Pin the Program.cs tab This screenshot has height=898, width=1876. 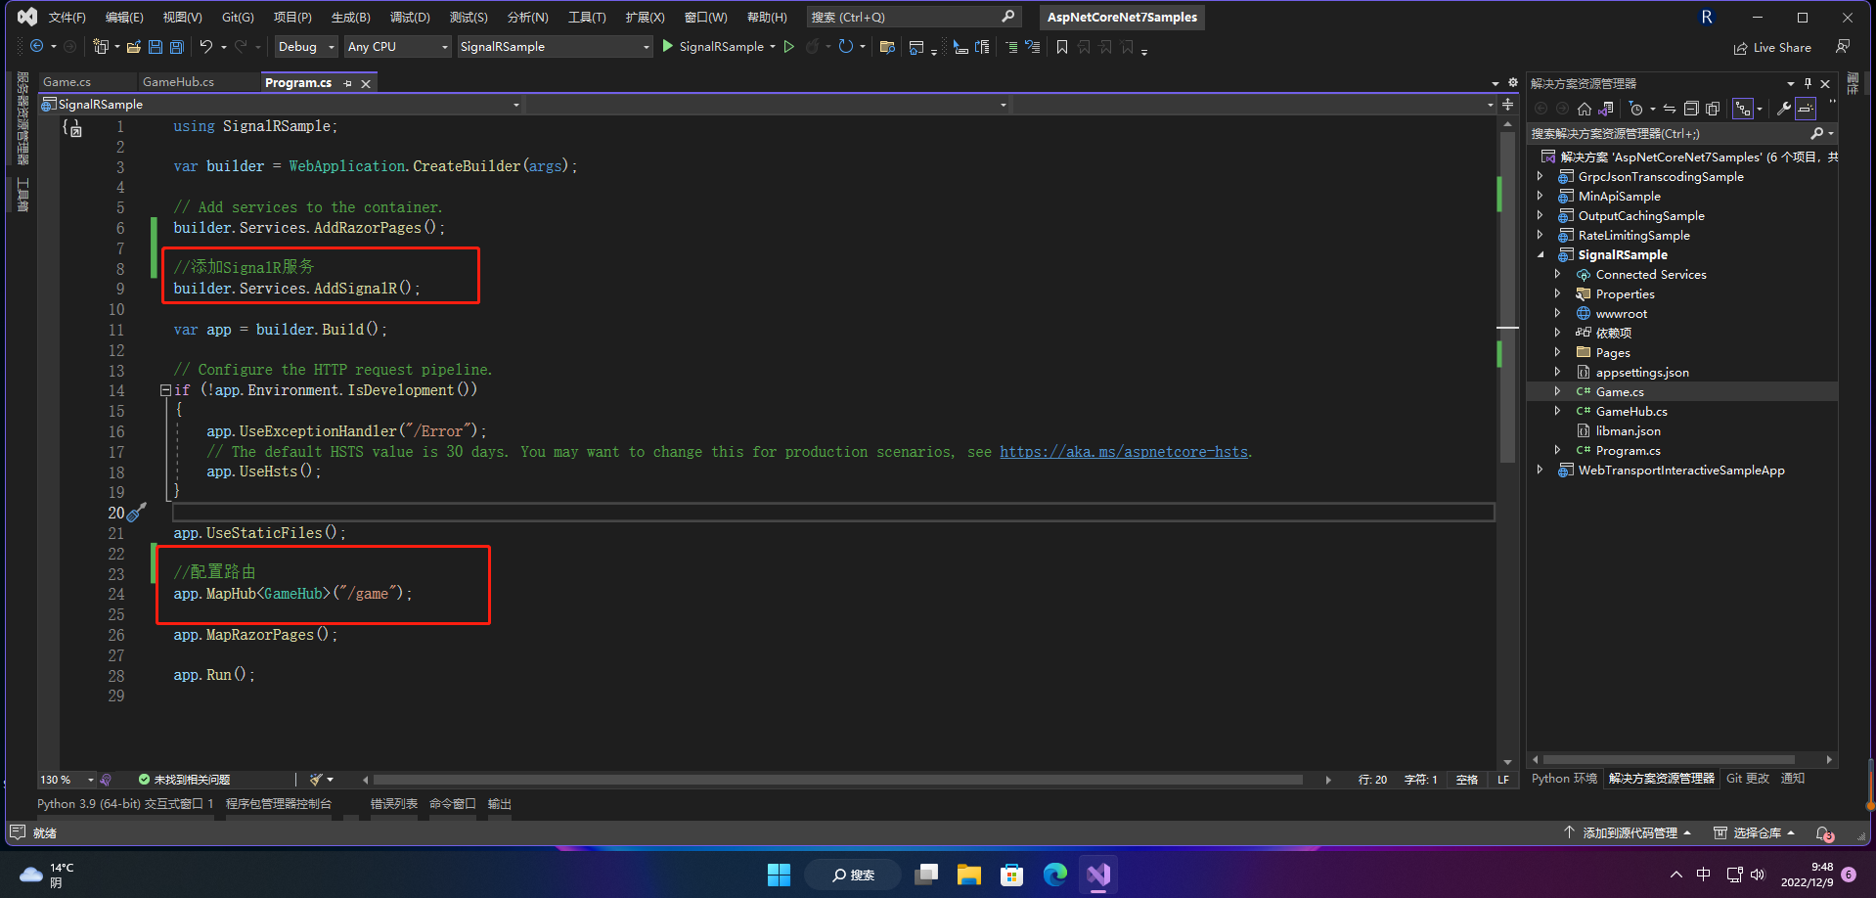(348, 83)
